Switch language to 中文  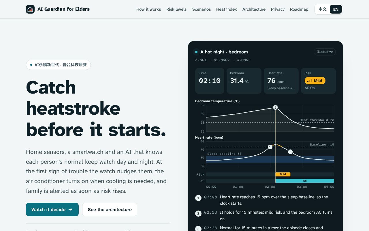point(323,9)
